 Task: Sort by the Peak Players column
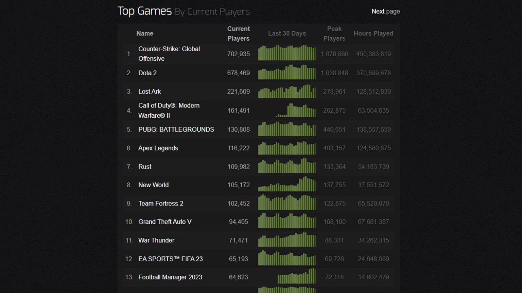point(334,34)
